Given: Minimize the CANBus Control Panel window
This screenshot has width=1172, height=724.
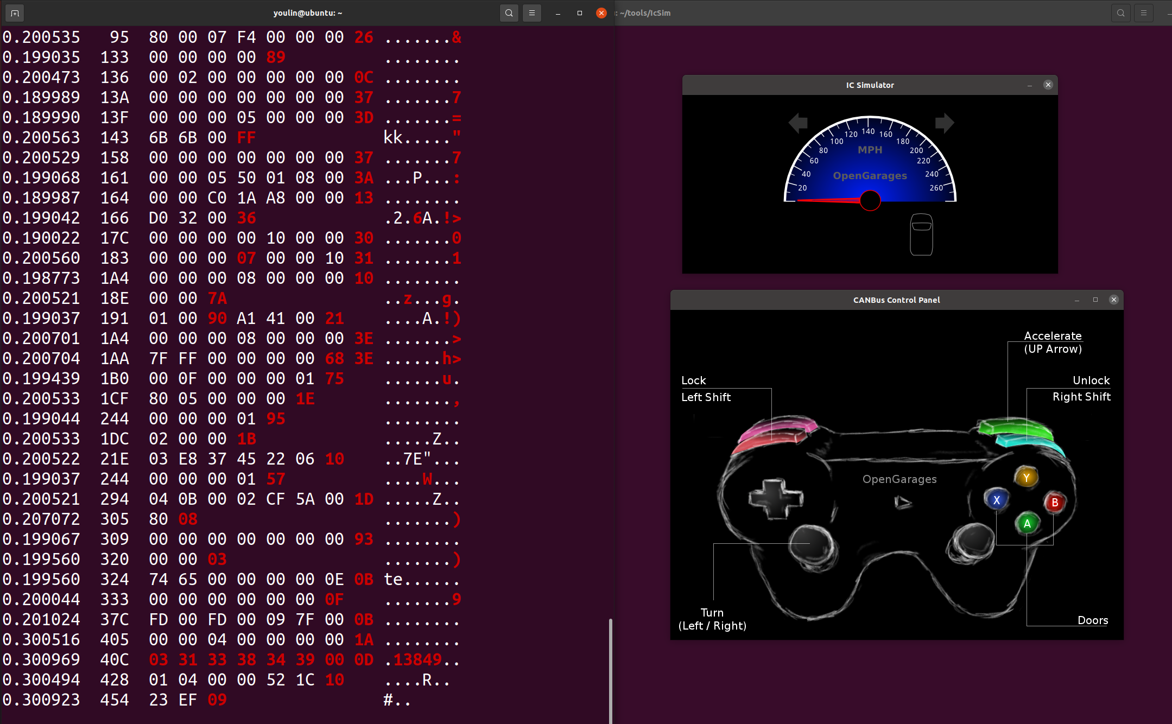Looking at the screenshot, I should point(1077,300).
